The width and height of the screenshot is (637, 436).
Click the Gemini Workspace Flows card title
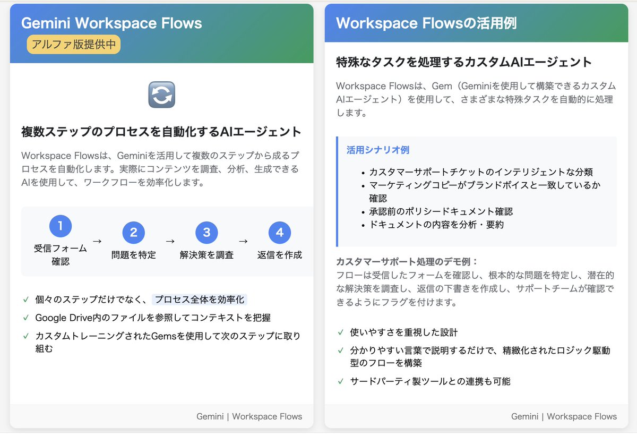111,23
